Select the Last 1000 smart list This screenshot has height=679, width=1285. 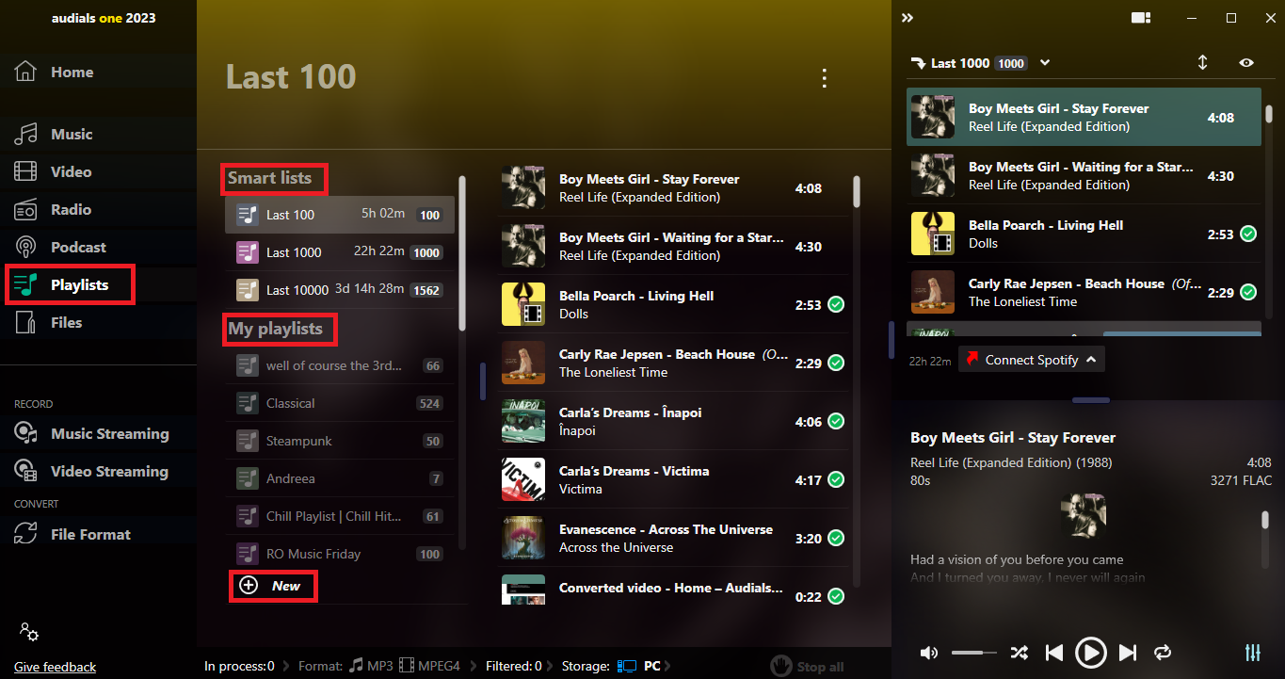pyautogui.click(x=340, y=252)
